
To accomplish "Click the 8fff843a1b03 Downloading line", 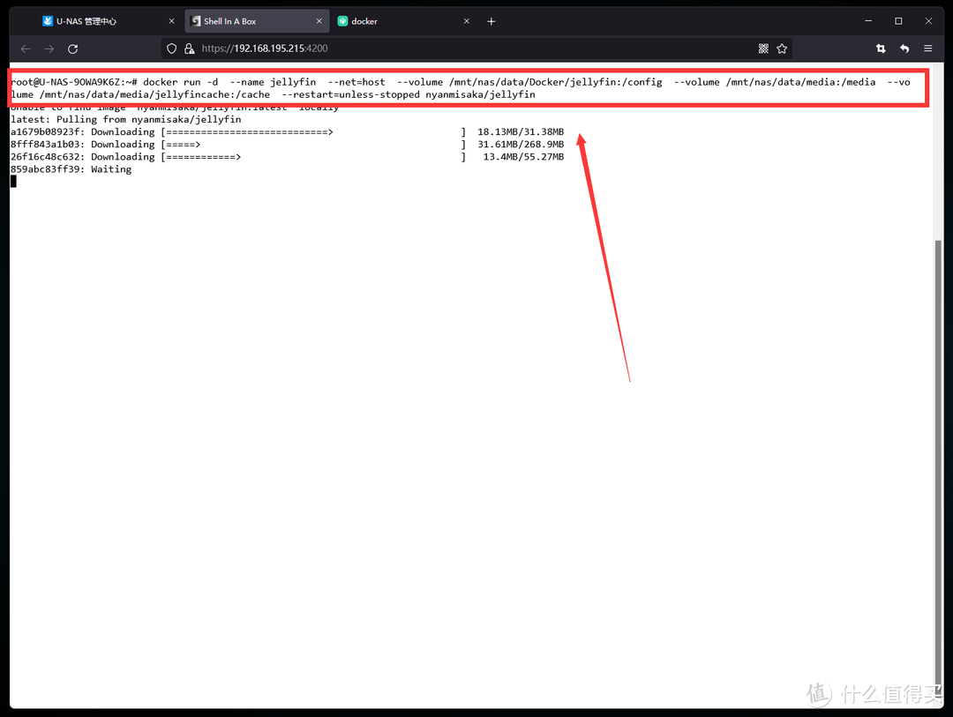I will (287, 145).
